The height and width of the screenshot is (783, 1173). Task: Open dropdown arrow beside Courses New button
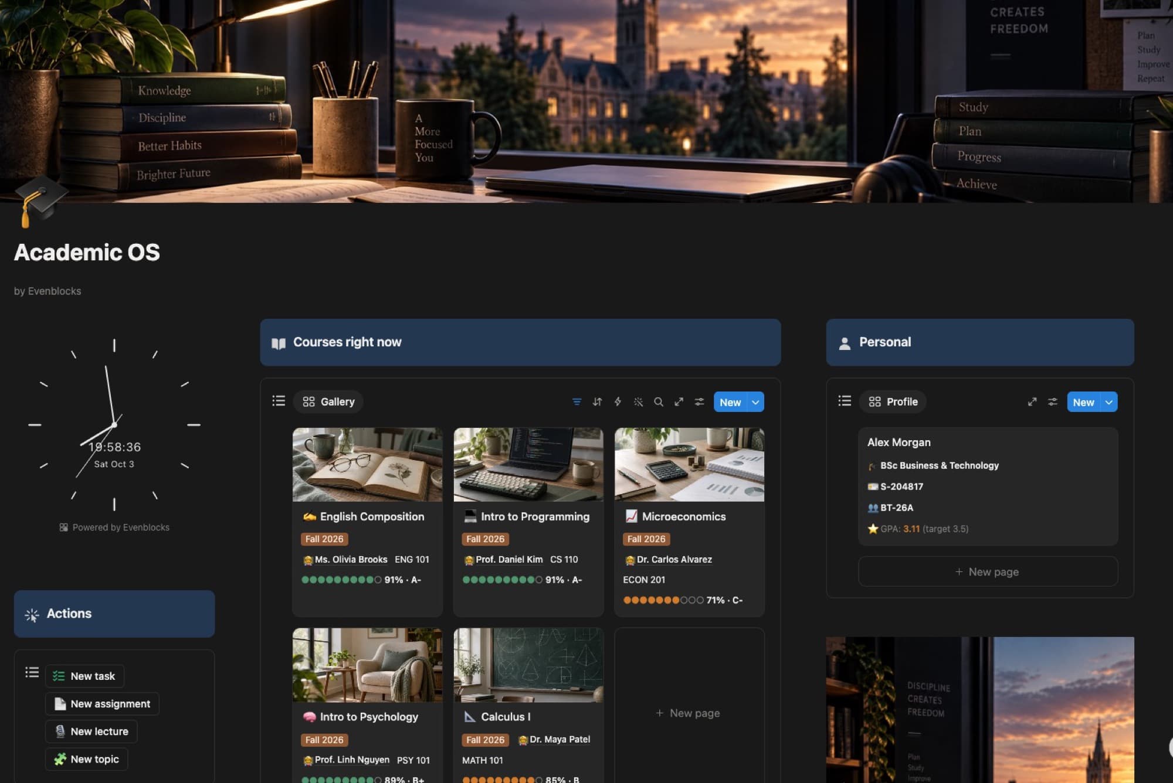(x=756, y=402)
